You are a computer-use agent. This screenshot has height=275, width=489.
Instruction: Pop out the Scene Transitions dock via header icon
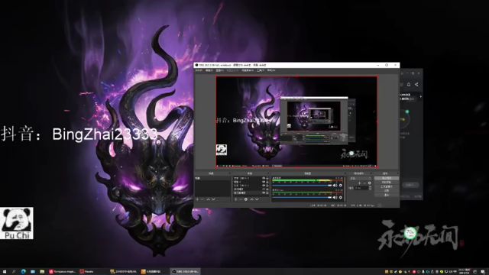pyautogui.click(x=371, y=173)
